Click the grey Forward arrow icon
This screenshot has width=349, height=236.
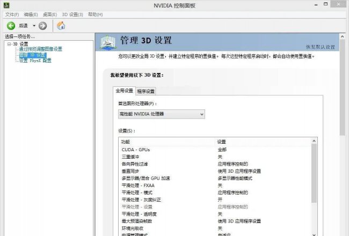[x=42, y=26]
